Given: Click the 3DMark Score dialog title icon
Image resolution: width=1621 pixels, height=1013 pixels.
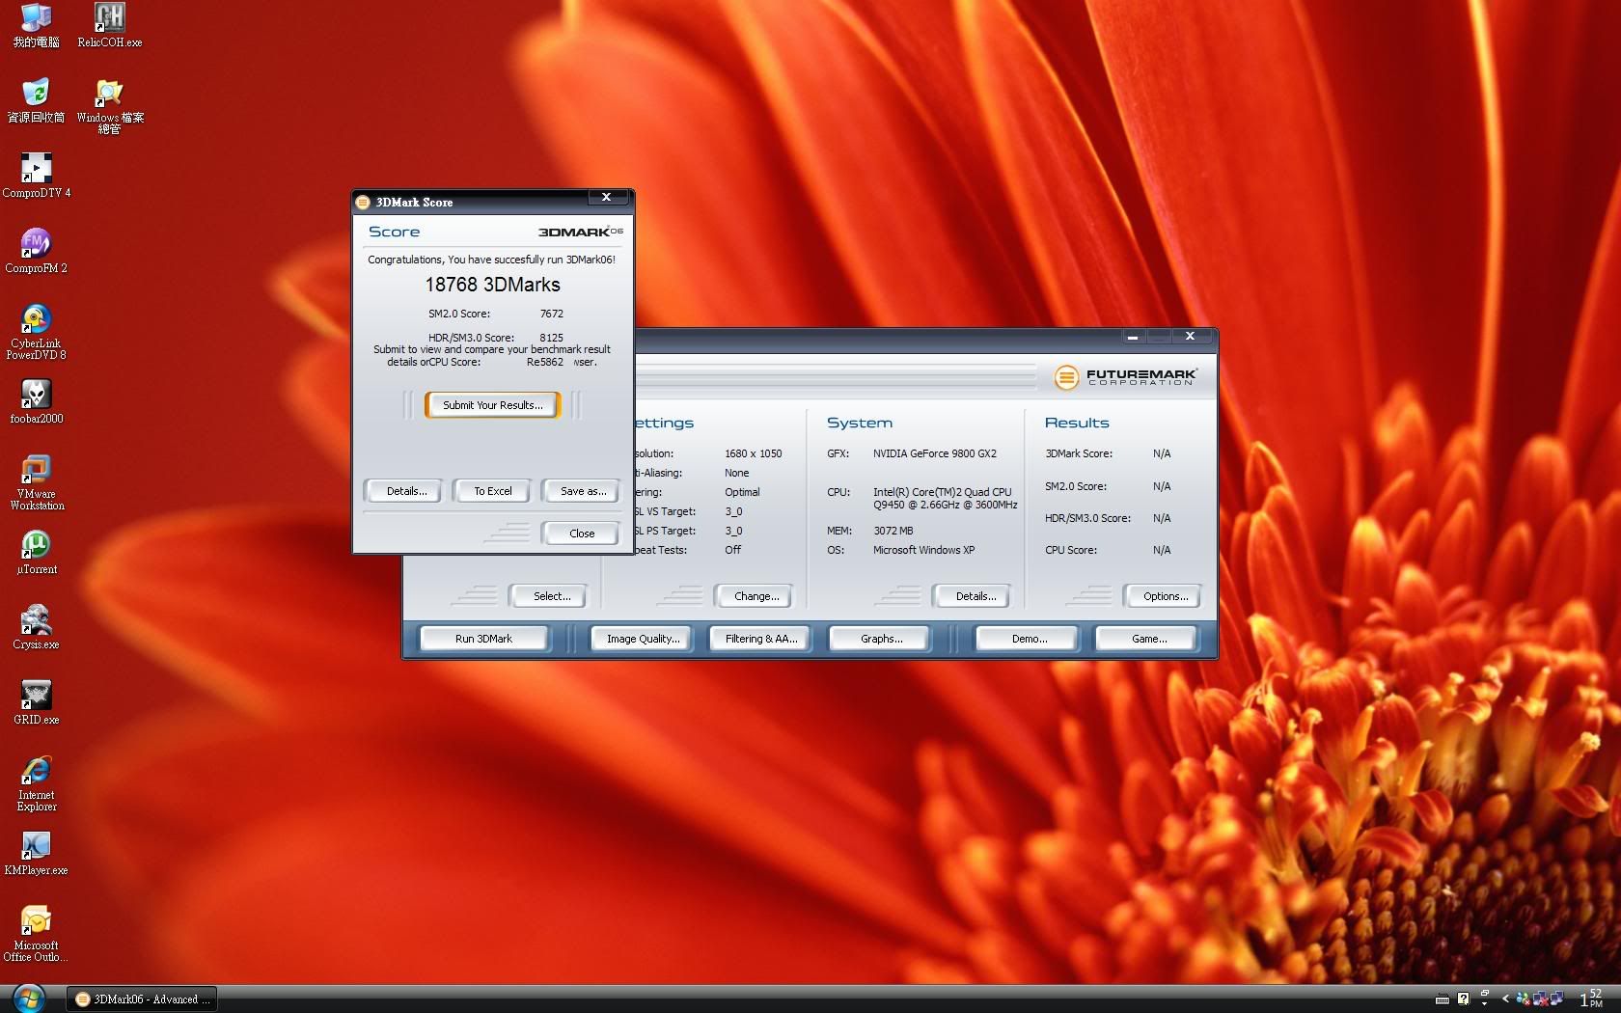Looking at the screenshot, I should click(363, 202).
